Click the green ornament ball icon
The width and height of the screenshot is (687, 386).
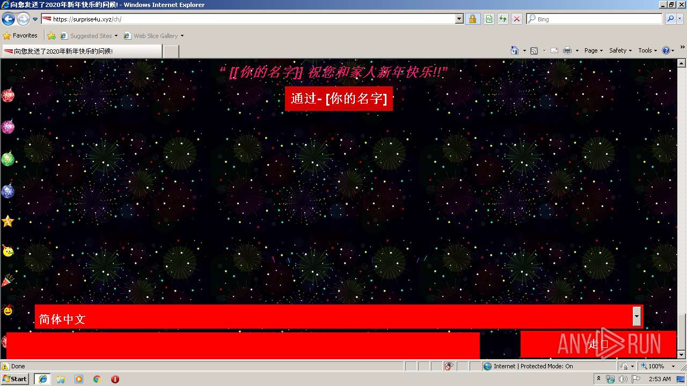click(x=8, y=159)
